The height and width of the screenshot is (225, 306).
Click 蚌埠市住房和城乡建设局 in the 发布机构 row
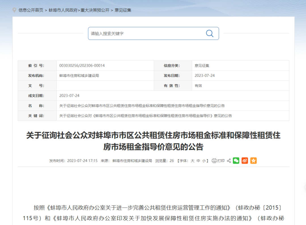(79, 76)
